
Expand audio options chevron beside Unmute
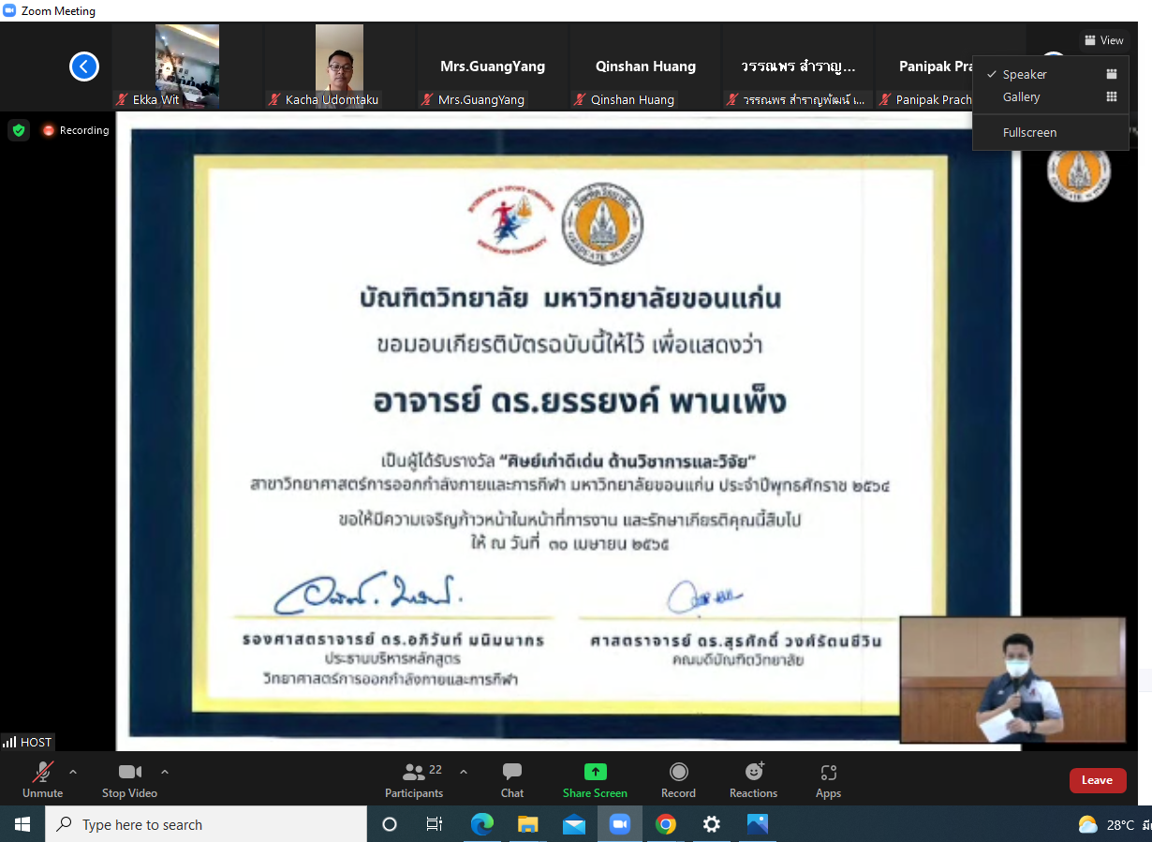(73, 773)
